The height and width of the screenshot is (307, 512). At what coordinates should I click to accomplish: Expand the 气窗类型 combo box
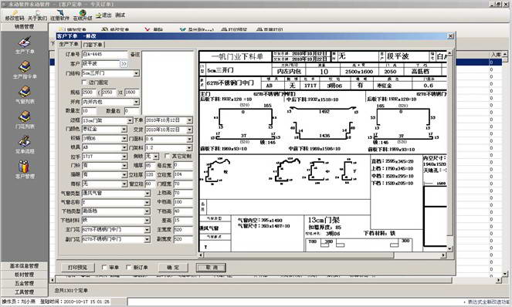[x=147, y=194]
